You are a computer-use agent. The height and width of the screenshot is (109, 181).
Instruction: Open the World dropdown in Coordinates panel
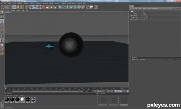pos(103,105)
